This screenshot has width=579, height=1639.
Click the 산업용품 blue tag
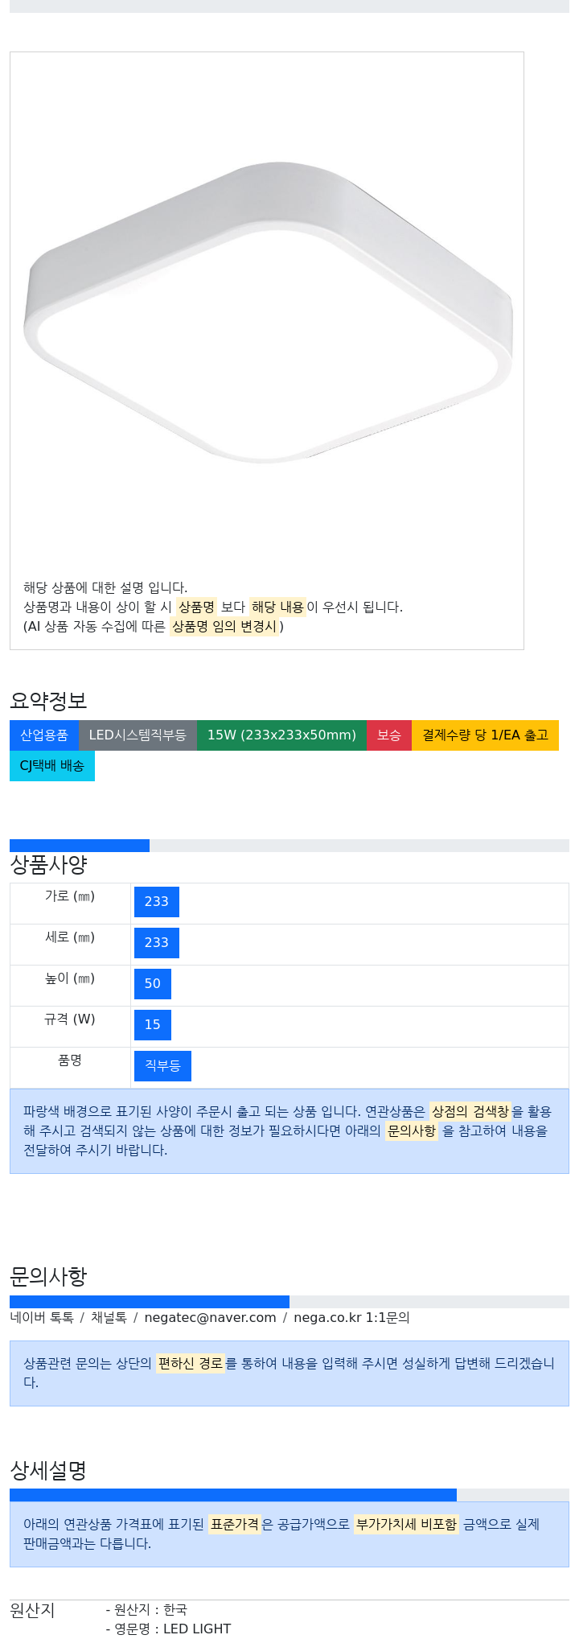click(44, 735)
